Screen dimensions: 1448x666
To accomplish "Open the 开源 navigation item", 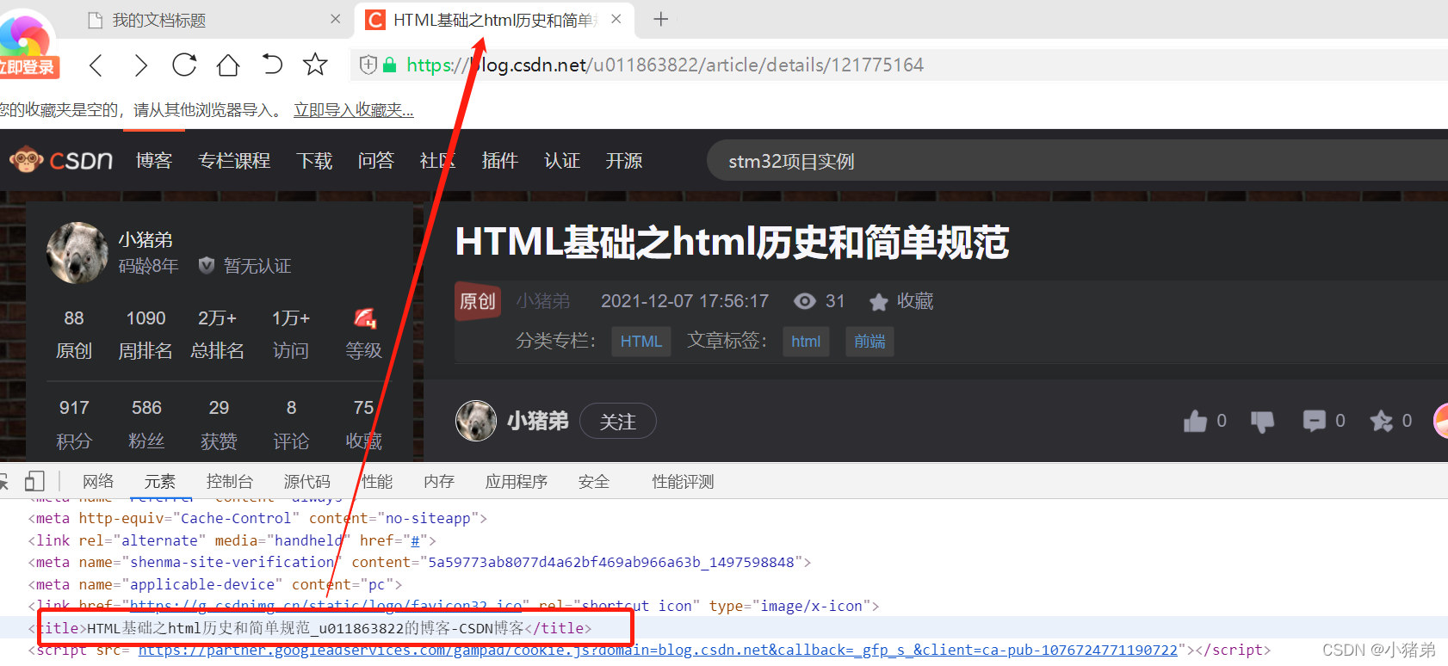I will [624, 161].
